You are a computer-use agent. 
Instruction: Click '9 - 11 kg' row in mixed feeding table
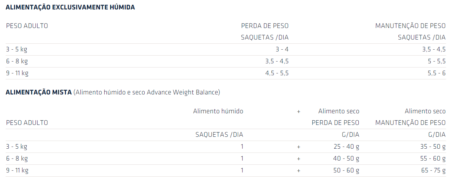click(x=17, y=171)
